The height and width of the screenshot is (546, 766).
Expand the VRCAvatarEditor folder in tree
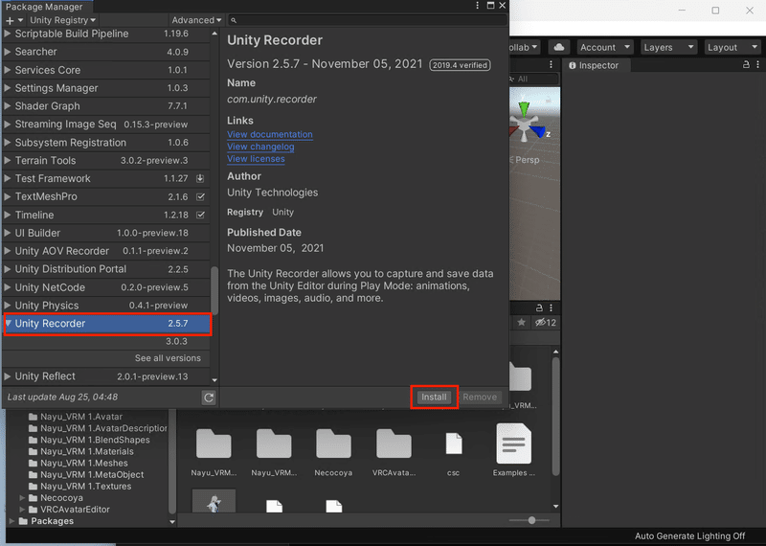click(x=22, y=510)
